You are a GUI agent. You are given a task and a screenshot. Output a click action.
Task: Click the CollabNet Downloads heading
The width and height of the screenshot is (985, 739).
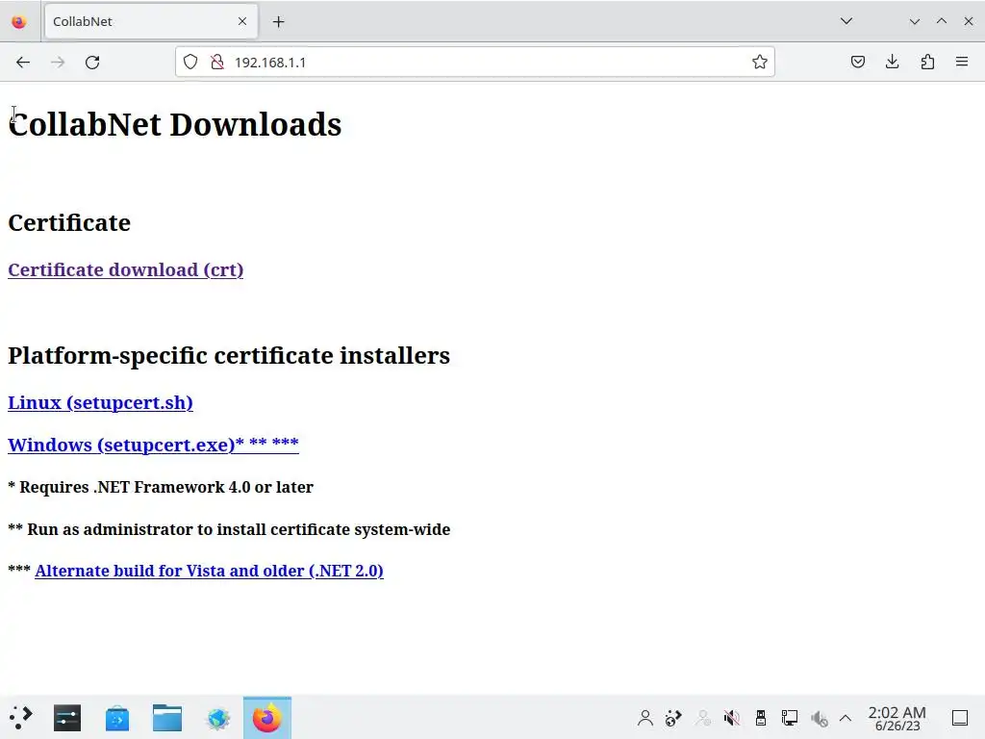coord(175,124)
